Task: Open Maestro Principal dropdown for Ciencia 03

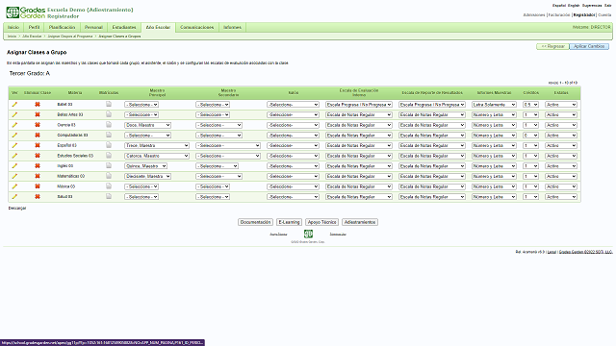Action: [147, 125]
